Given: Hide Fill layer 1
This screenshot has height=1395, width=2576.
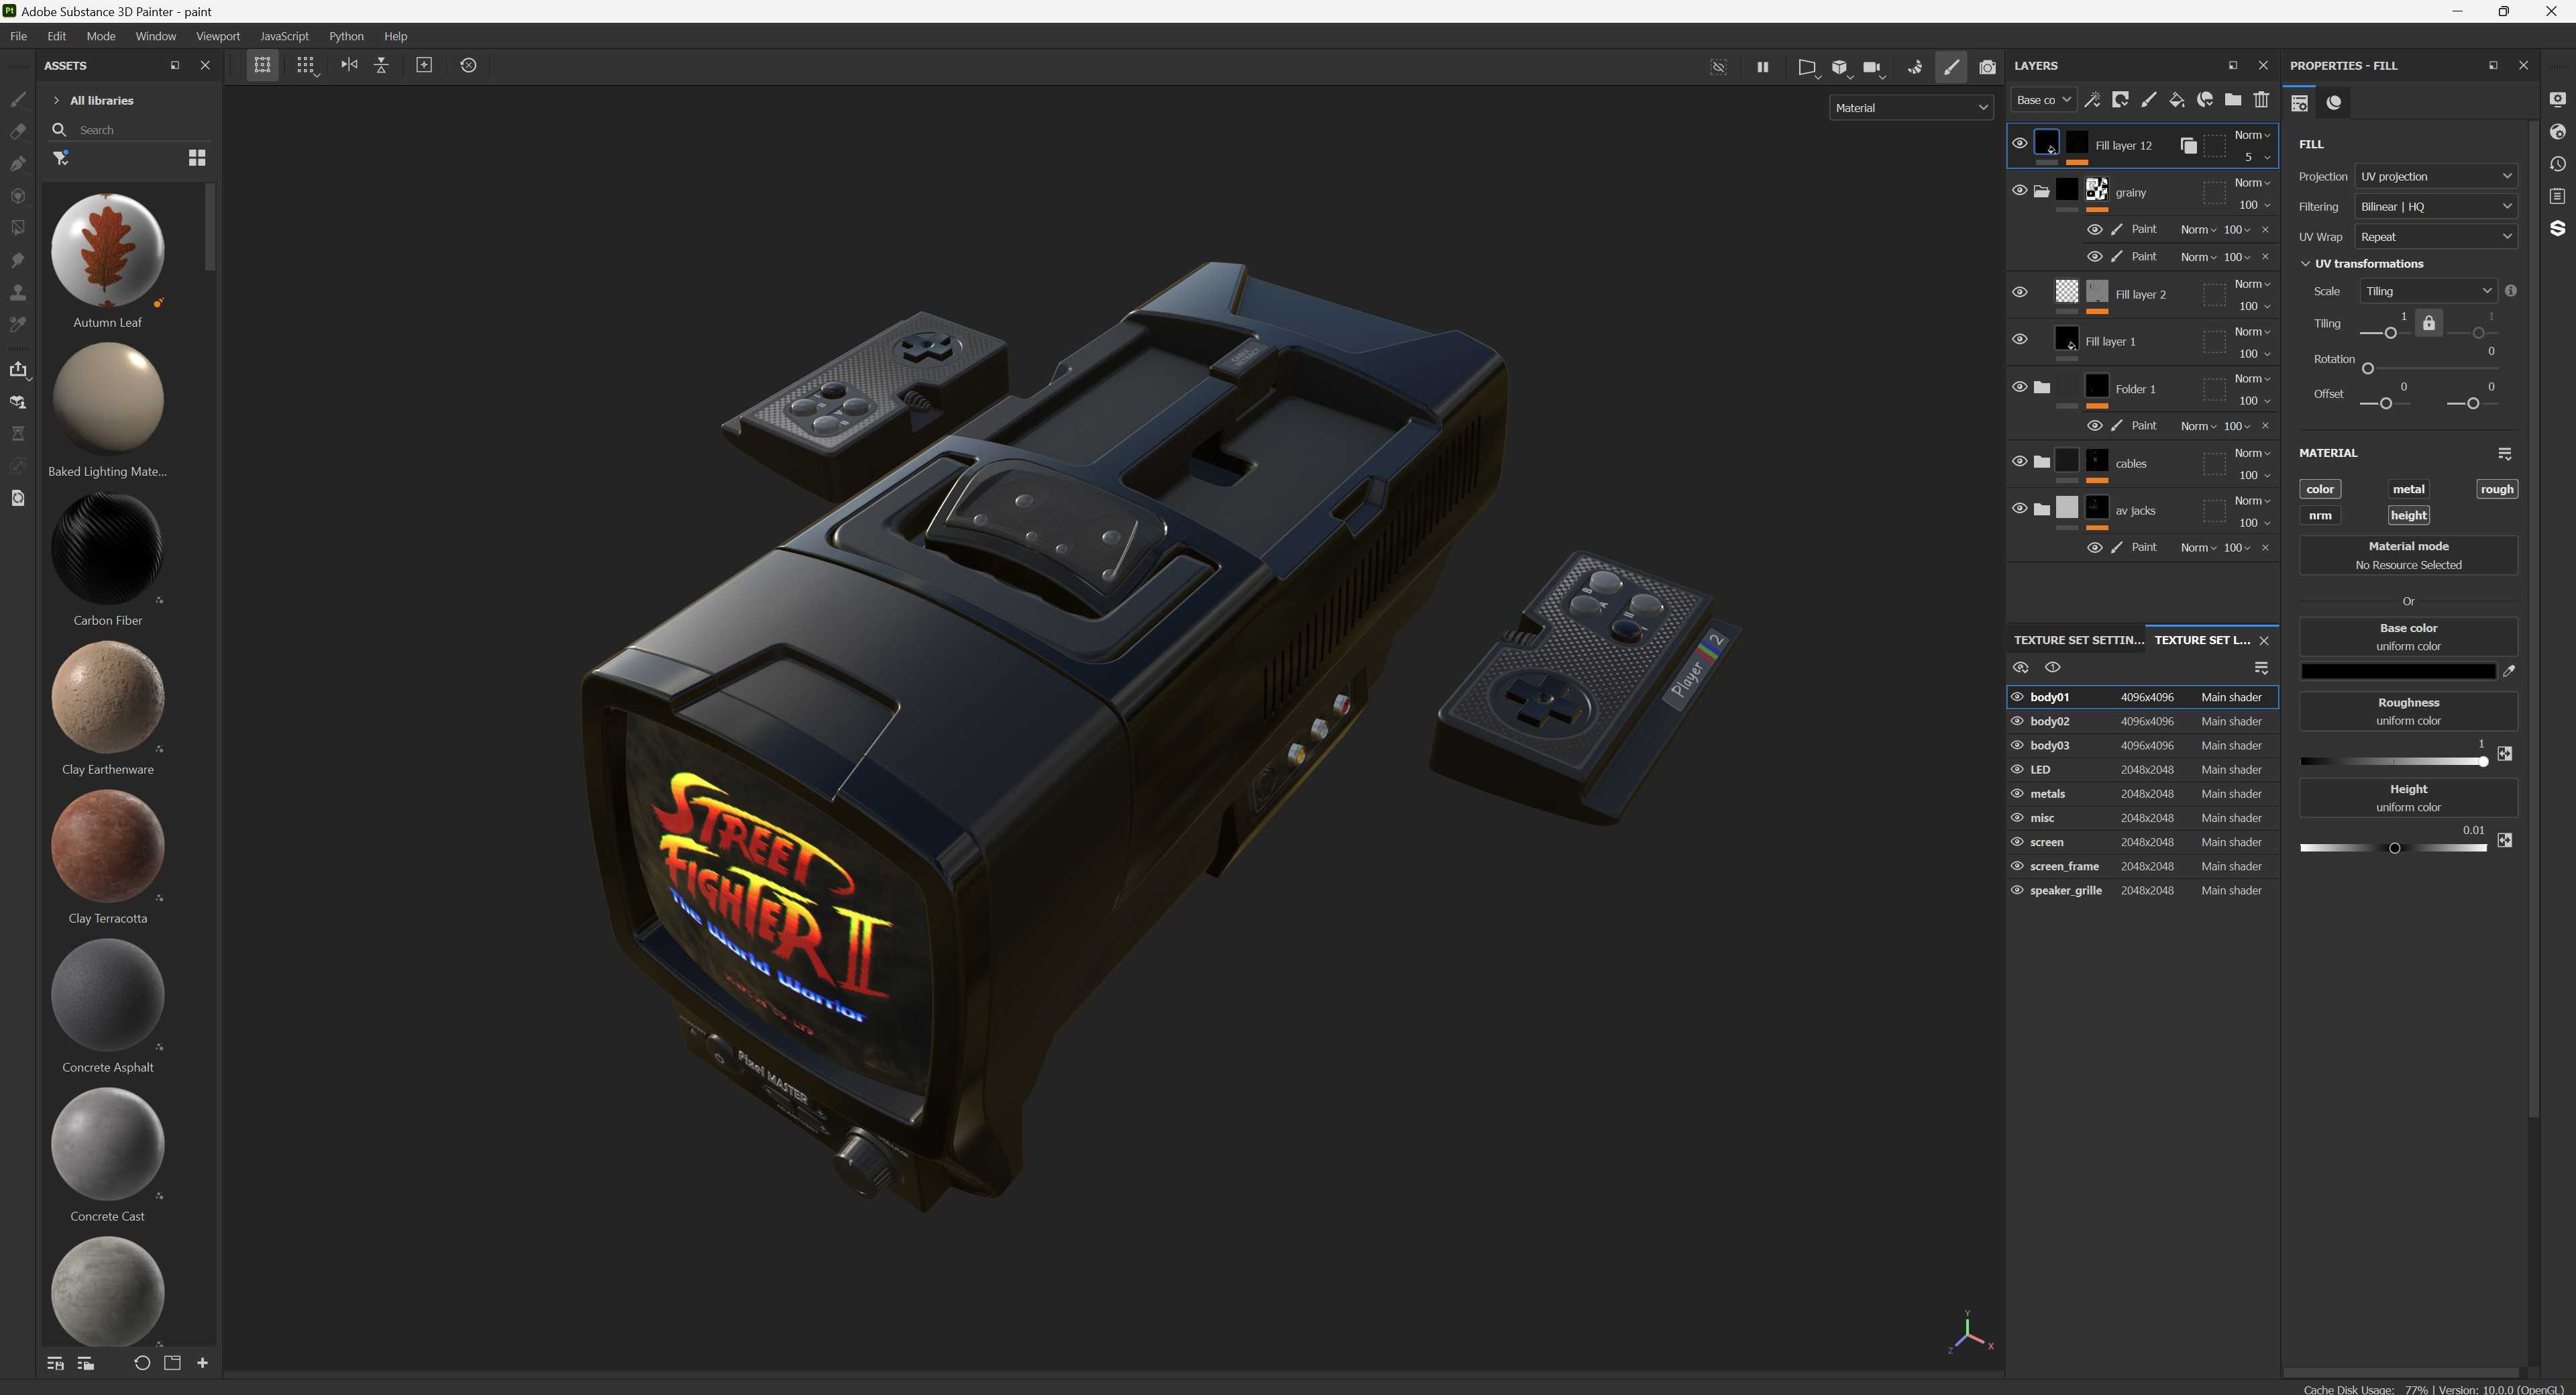Looking at the screenshot, I should (2020, 339).
